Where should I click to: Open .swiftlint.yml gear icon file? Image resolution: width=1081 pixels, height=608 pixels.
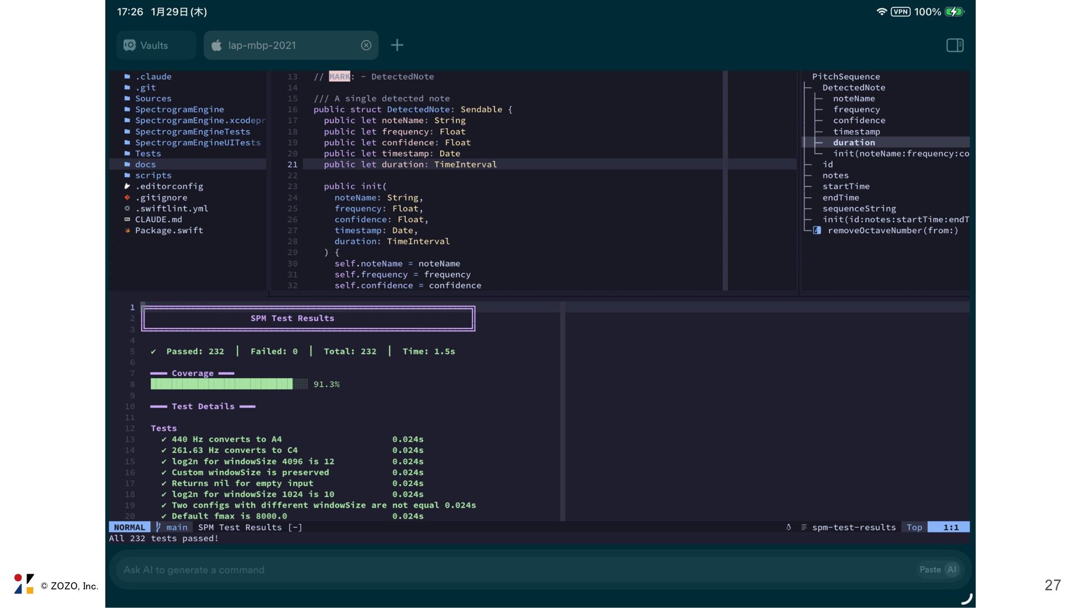pos(127,208)
